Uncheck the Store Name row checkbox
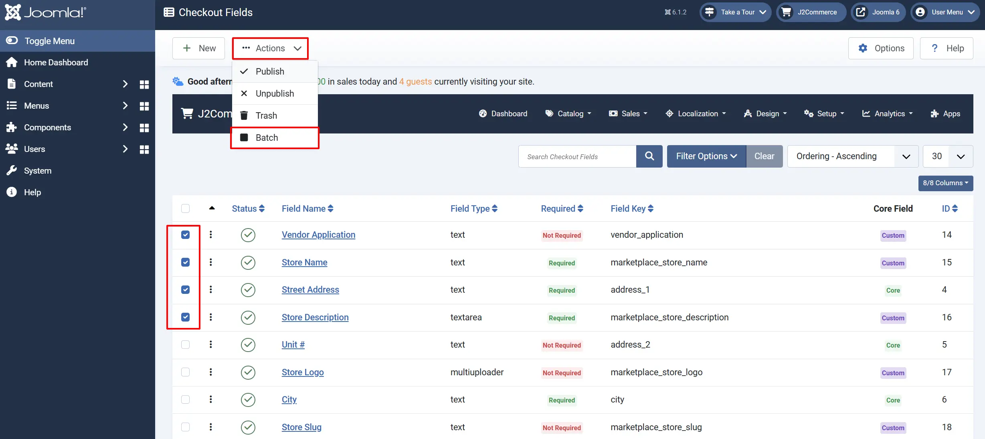This screenshot has height=439, width=985. 185,262
